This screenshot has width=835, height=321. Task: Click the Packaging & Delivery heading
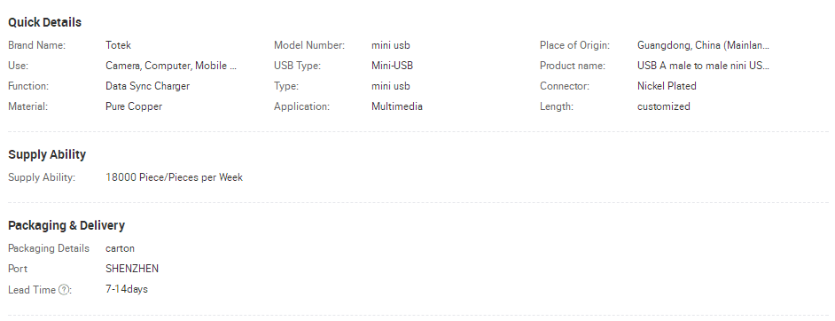pos(66,225)
